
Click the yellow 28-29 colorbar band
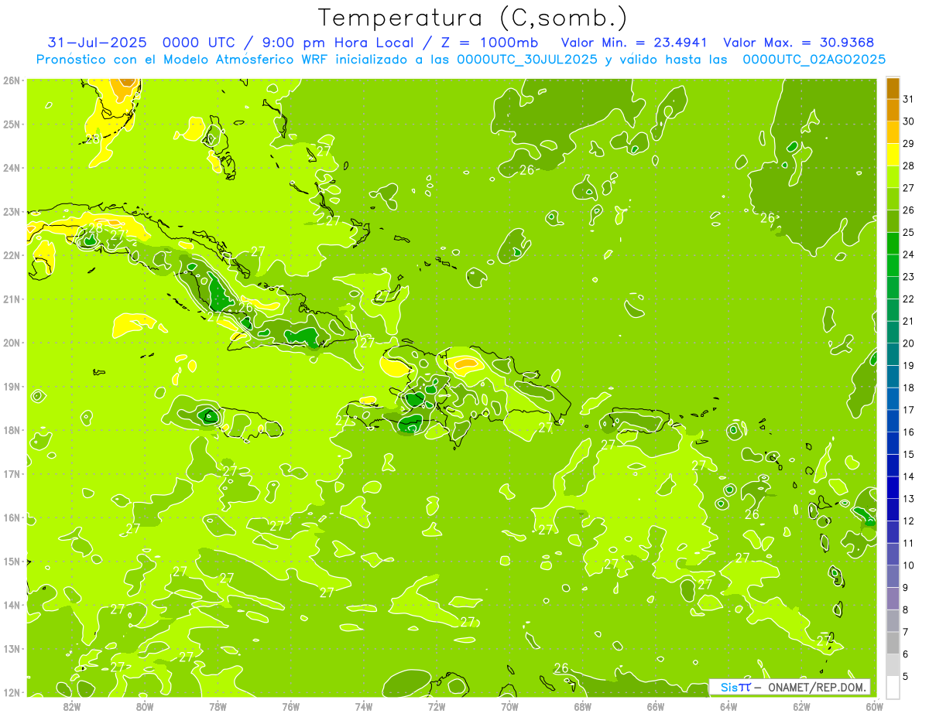tap(893, 154)
